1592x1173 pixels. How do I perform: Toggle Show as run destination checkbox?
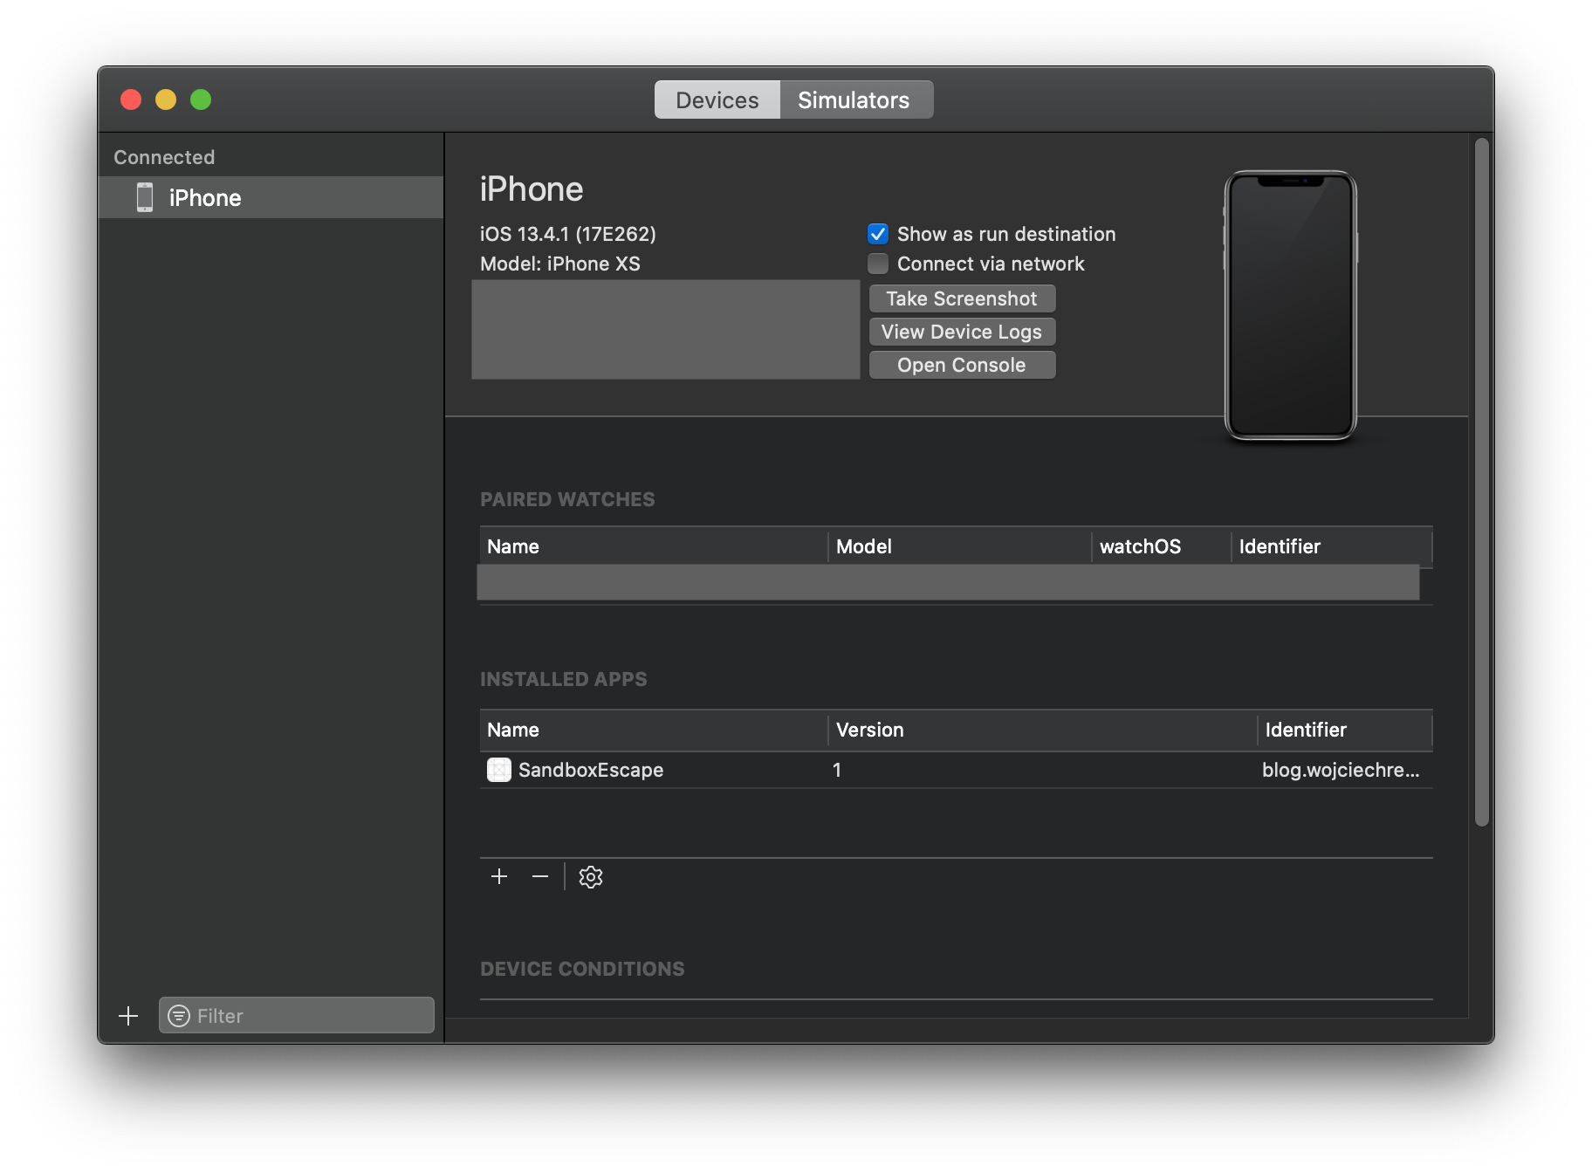(878, 234)
